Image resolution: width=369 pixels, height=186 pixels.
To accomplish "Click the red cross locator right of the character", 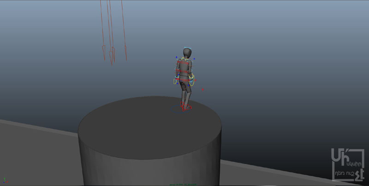I will pos(202,90).
